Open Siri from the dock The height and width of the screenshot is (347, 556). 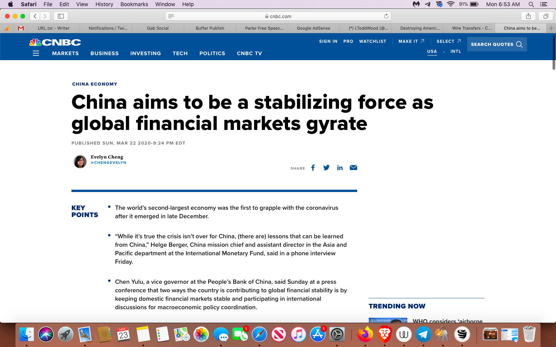(x=46, y=334)
